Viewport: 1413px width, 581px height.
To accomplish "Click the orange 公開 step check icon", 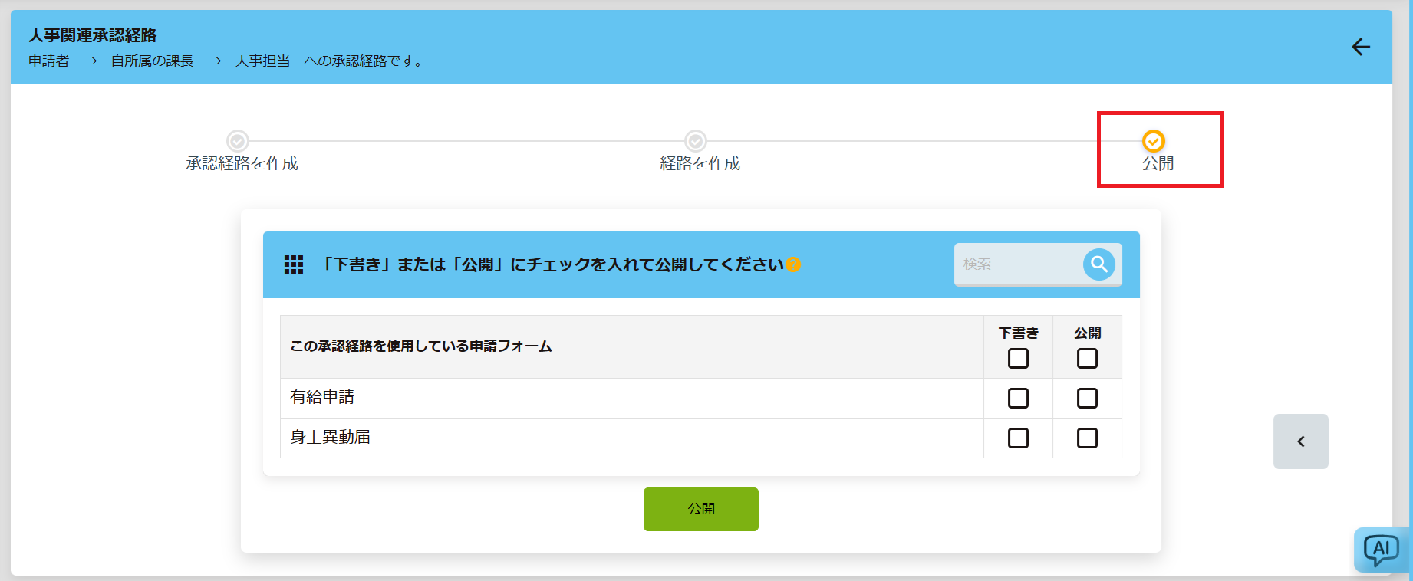I will click(x=1153, y=141).
